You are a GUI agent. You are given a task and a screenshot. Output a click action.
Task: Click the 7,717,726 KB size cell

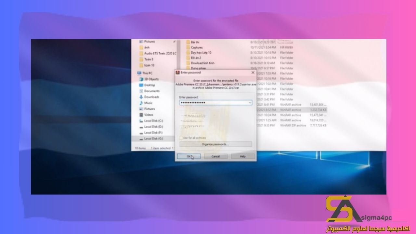pyautogui.click(x=318, y=125)
